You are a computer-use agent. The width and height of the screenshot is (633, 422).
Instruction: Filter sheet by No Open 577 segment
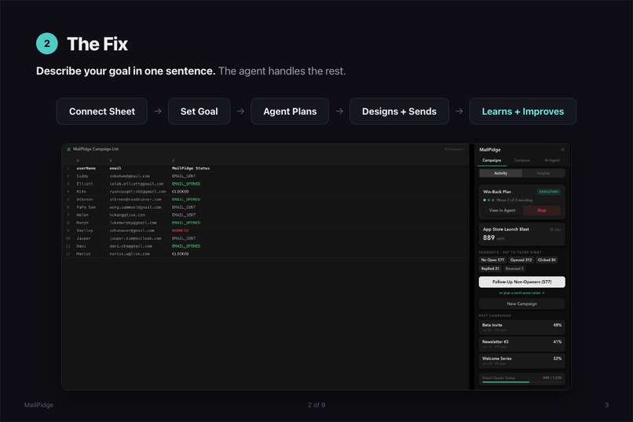[492, 260]
